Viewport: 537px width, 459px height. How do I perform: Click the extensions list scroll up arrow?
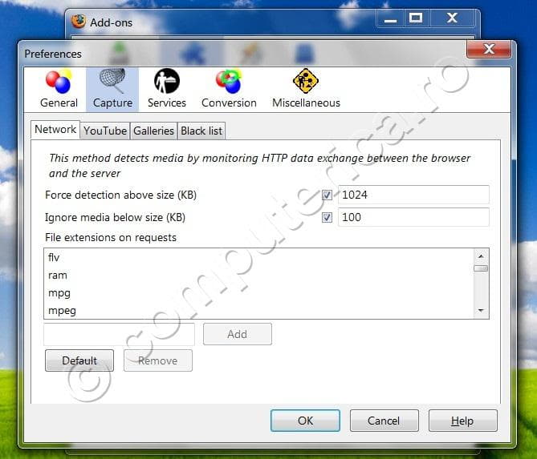pos(481,256)
